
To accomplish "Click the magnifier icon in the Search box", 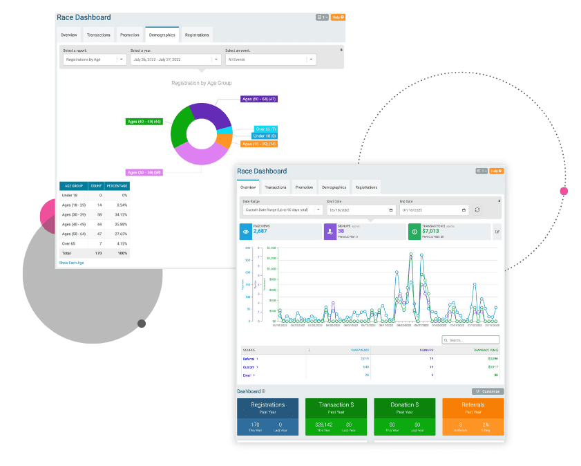I will click(x=446, y=340).
